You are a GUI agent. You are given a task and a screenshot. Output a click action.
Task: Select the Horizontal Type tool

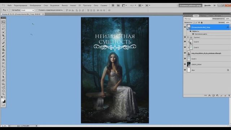[3, 74]
